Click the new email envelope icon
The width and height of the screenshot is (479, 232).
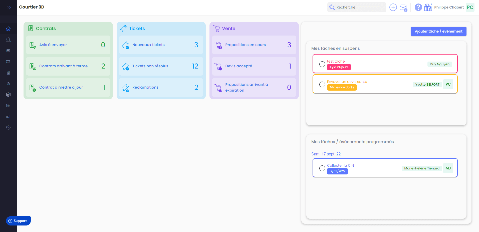click(x=403, y=8)
